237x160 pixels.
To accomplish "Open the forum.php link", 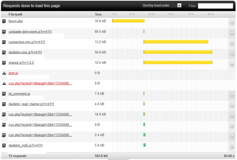I will (x=16, y=21).
